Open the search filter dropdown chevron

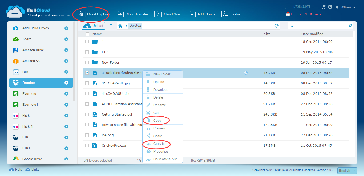coord(292,26)
